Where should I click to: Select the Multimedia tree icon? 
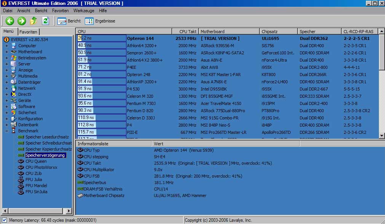coord(14,76)
